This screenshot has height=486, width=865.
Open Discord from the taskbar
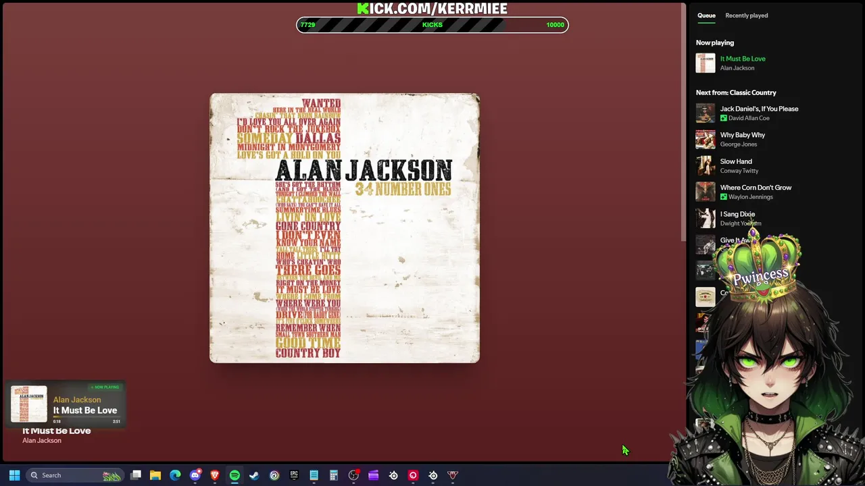click(195, 475)
